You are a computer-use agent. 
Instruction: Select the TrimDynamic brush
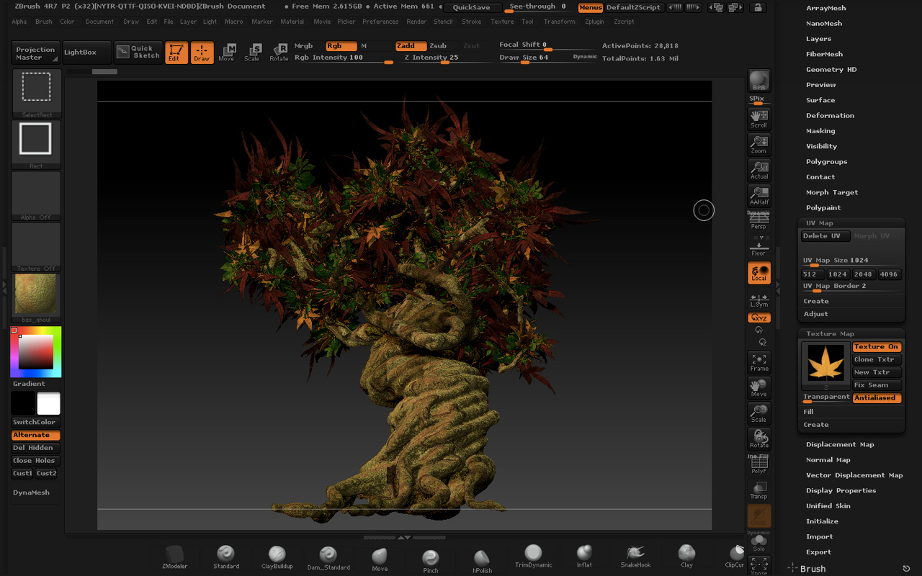(x=533, y=557)
